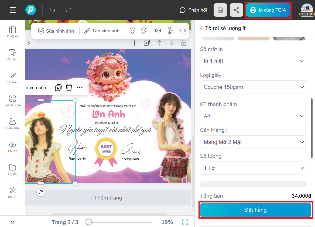Open the Số mặt in dropdown

click(x=253, y=61)
